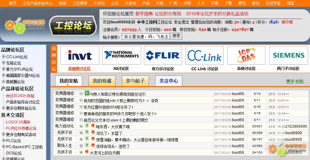Open LOGO! 20周年 in sidebar
The height and width of the screenshot is (160, 310).
click(x=18, y=122)
